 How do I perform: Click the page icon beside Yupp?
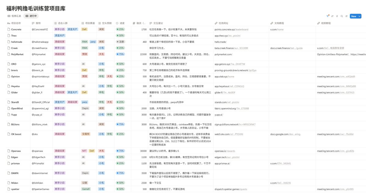click(x=9, y=115)
